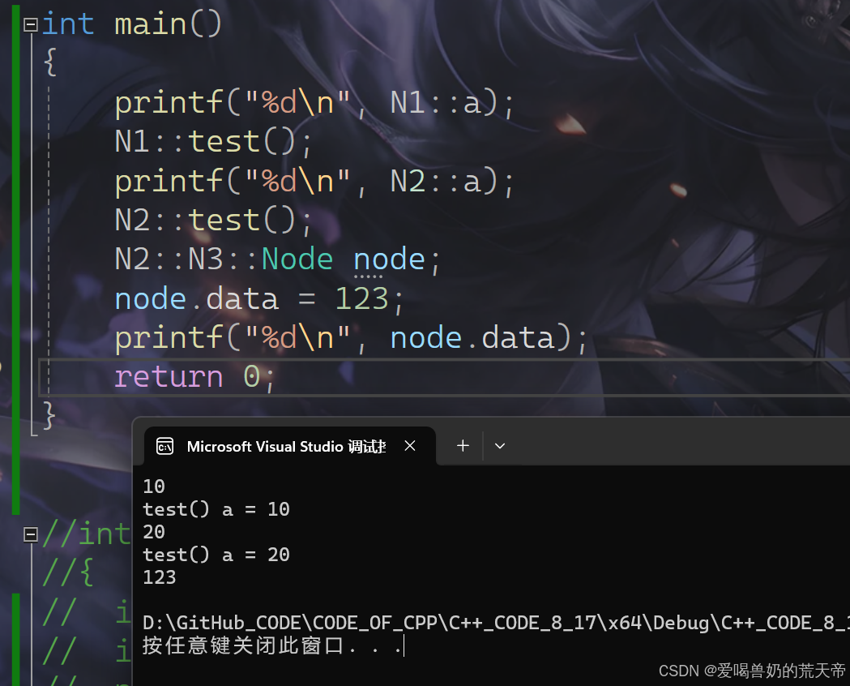Select the Microsoft Visual Studio debug console tab
This screenshot has height=686, width=850.
coord(289,446)
